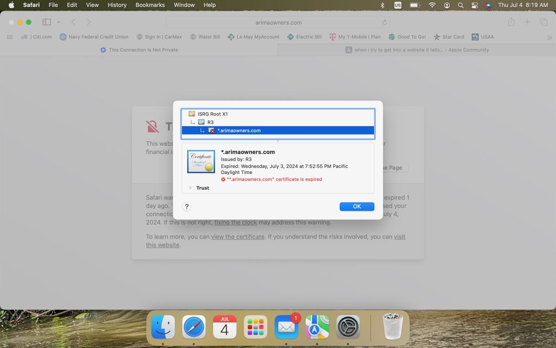
Task: Open the tab overview icon
Action: [x=543, y=22]
